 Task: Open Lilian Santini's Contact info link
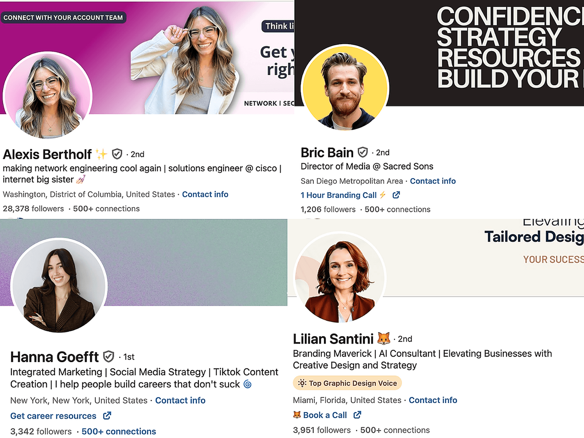click(433, 400)
